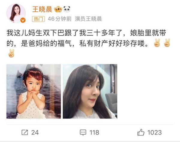Tap the orange verified V badge
The height and width of the screenshot is (142, 180).
23,20
